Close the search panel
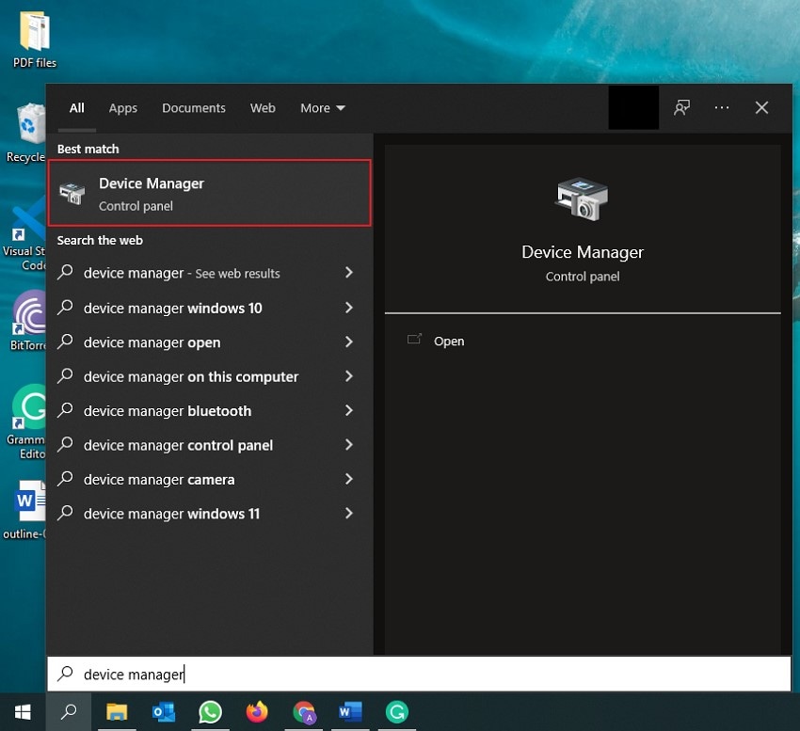The image size is (800, 731). pyautogui.click(x=761, y=107)
